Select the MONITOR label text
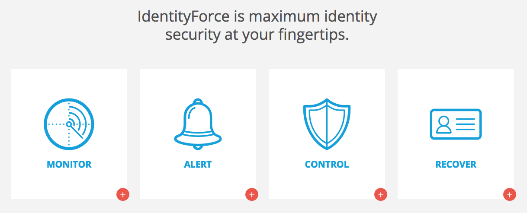The image size is (527, 213). (x=69, y=165)
